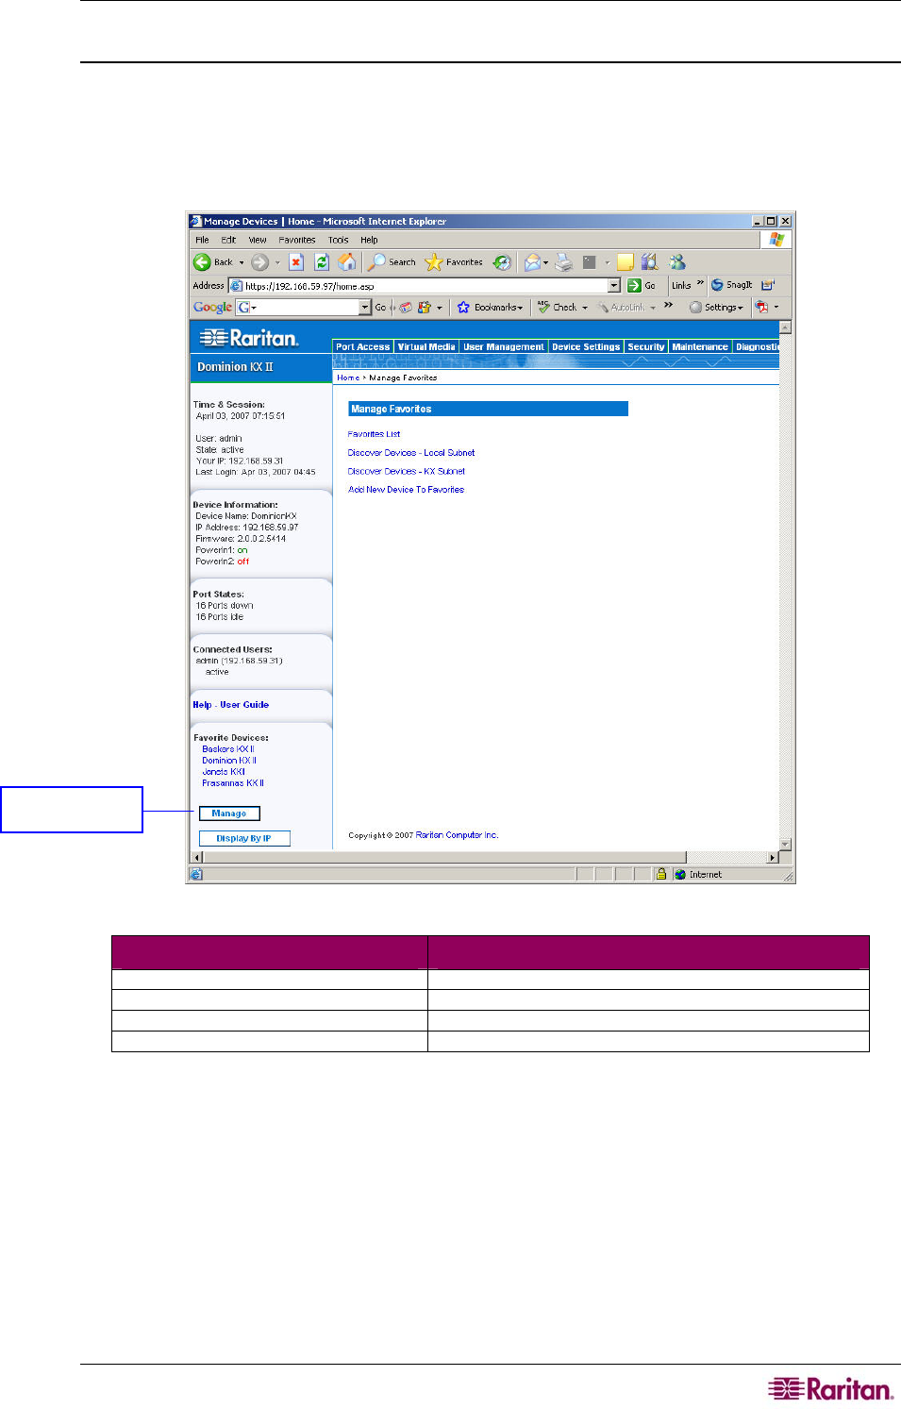Image resolution: width=901 pixels, height=1409 pixels.
Task: Open the Favorites List link
Action: (x=374, y=434)
